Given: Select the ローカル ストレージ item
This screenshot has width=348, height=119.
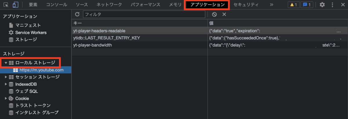Looking at the screenshot, I should point(35,62).
